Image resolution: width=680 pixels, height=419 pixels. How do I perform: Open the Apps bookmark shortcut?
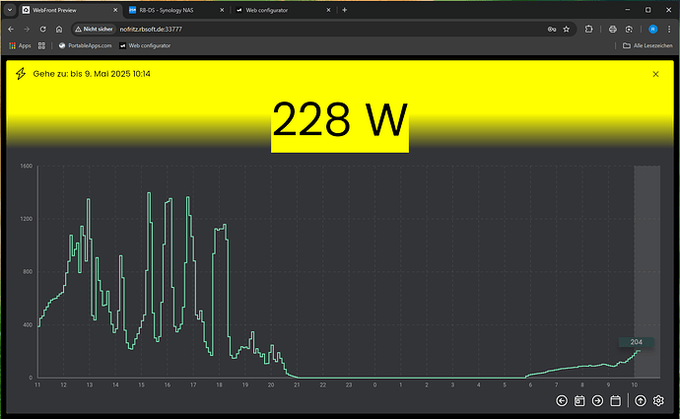tap(20, 45)
